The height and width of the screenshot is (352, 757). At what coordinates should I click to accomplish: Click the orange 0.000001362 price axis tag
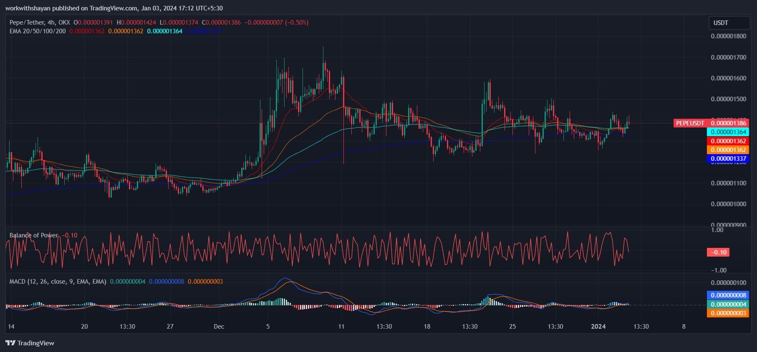728,150
